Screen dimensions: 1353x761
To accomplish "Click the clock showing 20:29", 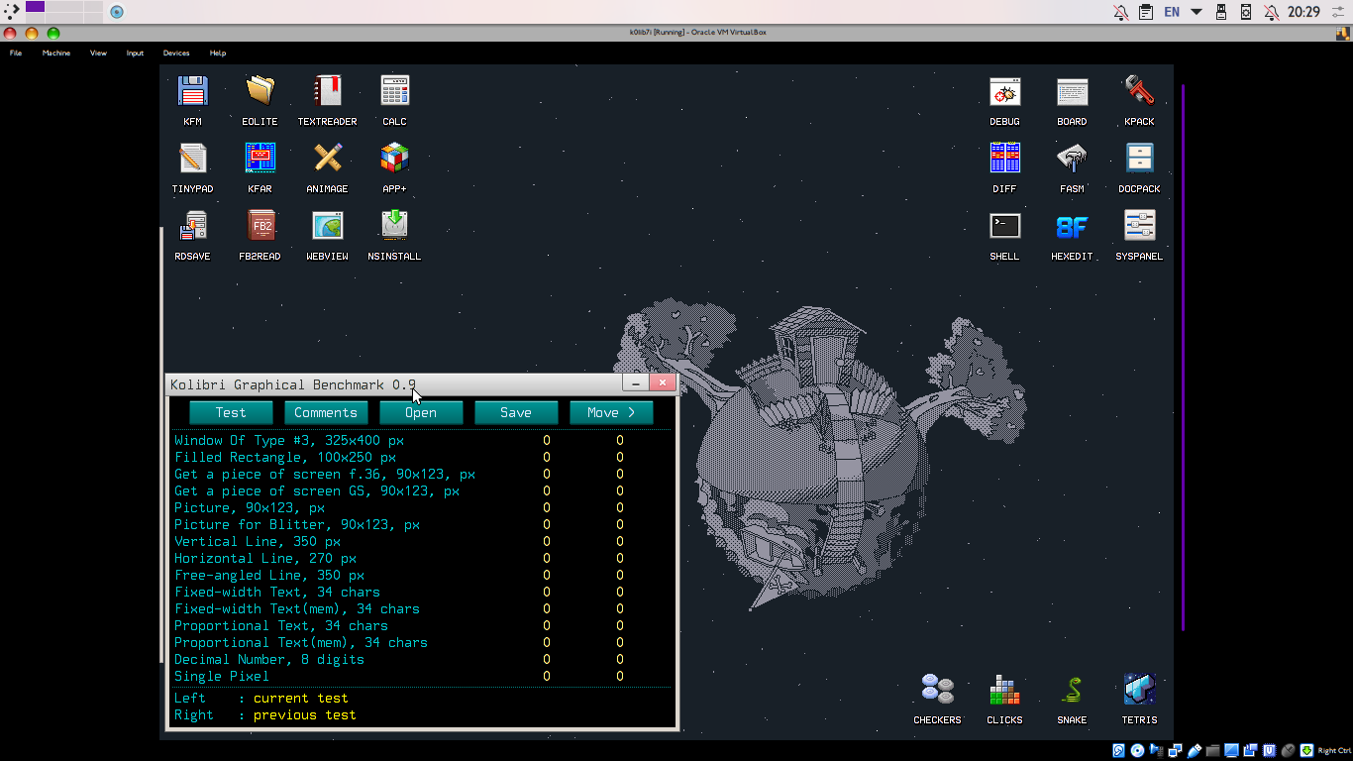I will pyautogui.click(x=1304, y=12).
